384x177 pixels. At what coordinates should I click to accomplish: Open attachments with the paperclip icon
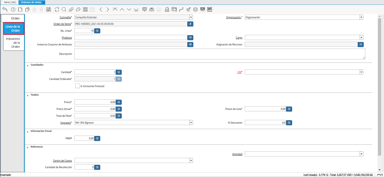click(x=71, y=9)
